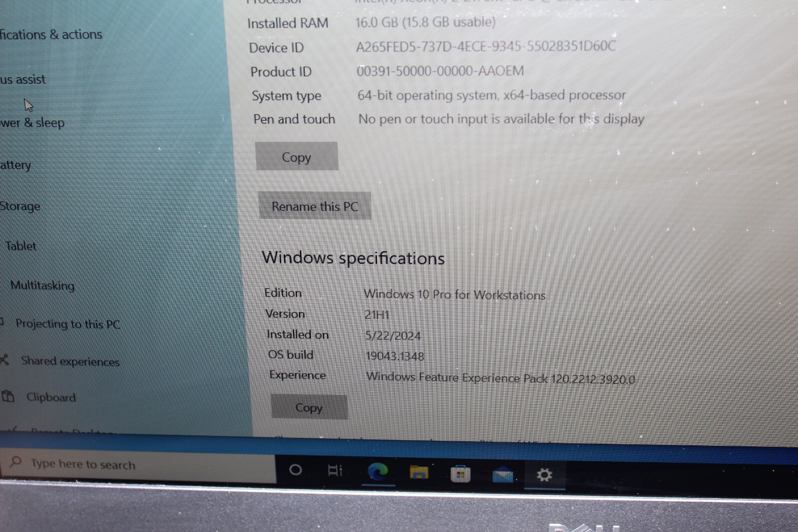
Task: Open Notifications & actions settings
Action: (51, 34)
